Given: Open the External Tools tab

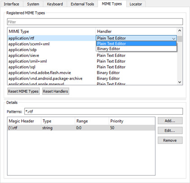Looking at the screenshot, I should click(82, 4).
